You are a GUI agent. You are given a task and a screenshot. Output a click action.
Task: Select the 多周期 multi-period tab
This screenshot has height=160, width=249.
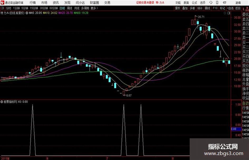coord(85,8)
